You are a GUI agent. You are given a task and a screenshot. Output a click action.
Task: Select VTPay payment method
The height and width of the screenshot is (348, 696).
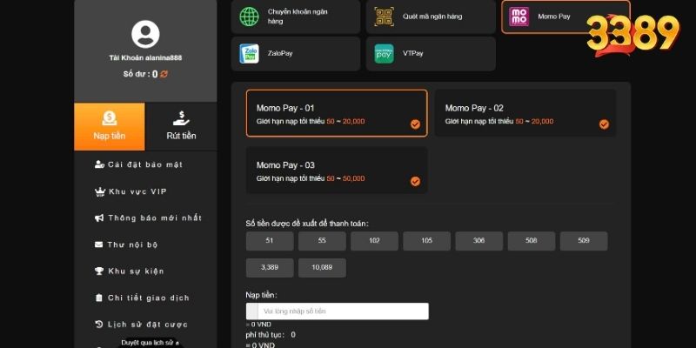(431, 54)
